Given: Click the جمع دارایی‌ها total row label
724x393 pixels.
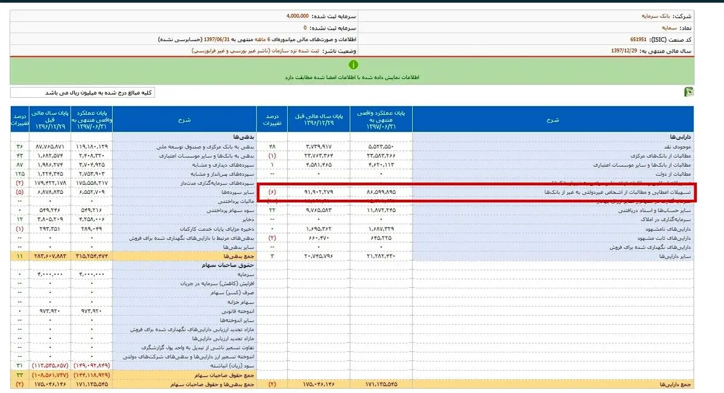Looking at the screenshot, I should pyautogui.click(x=675, y=383).
